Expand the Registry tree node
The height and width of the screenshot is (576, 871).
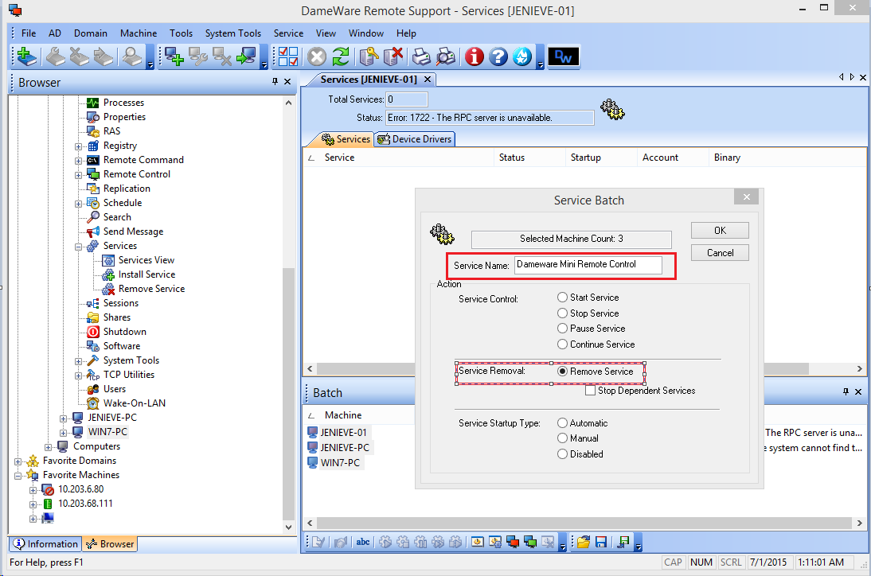tap(79, 146)
